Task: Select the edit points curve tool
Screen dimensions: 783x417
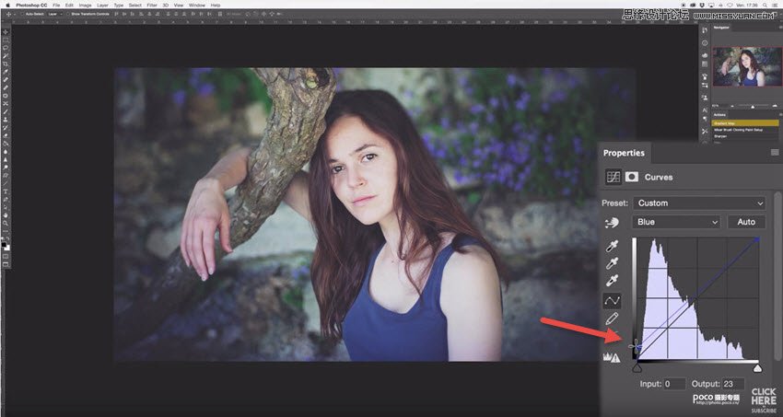Action: click(612, 300)
